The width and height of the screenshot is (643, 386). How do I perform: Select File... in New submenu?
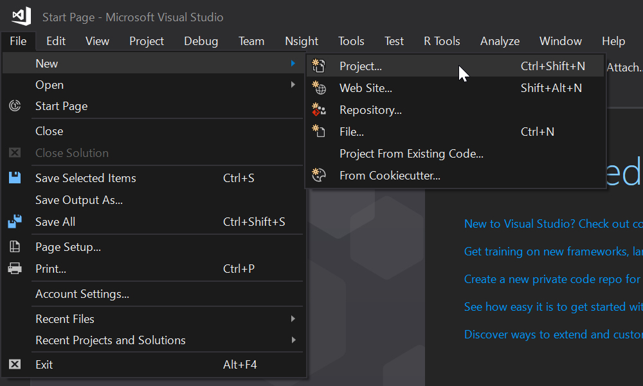455,131
